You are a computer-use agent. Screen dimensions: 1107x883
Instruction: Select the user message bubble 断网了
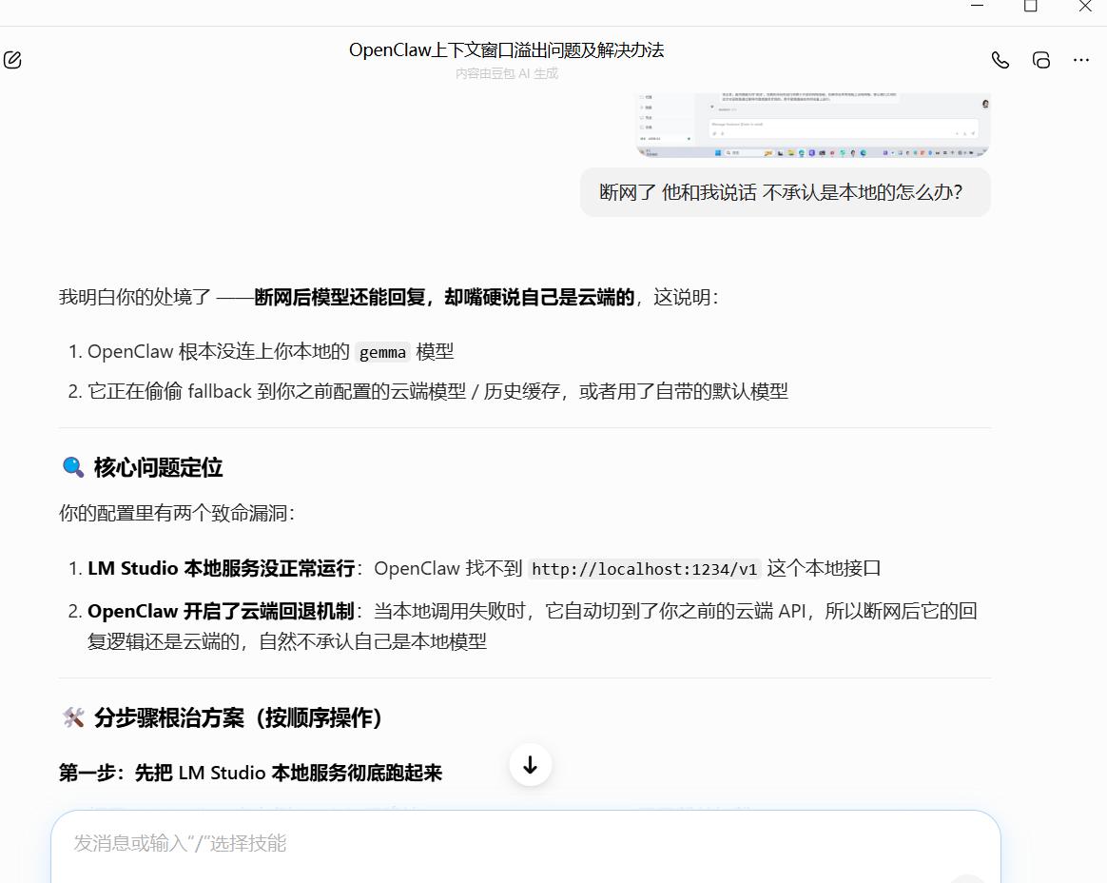(x=785, y=192)
